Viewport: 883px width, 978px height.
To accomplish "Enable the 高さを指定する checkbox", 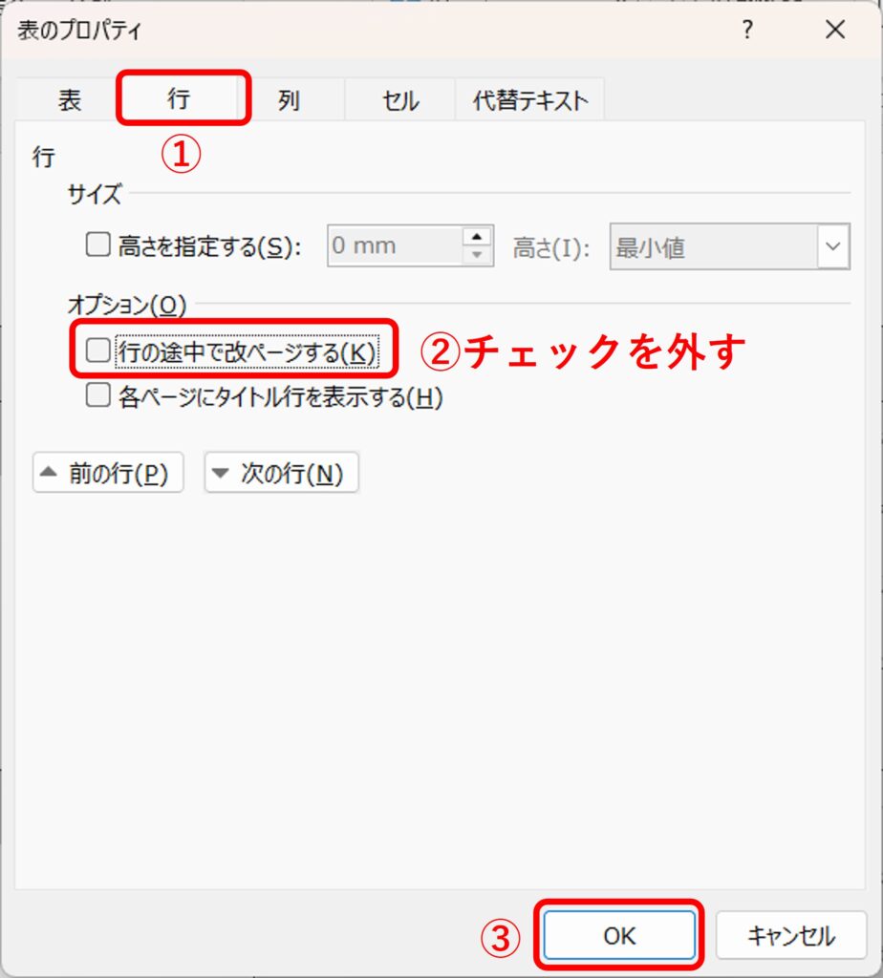I will point(98,246).
